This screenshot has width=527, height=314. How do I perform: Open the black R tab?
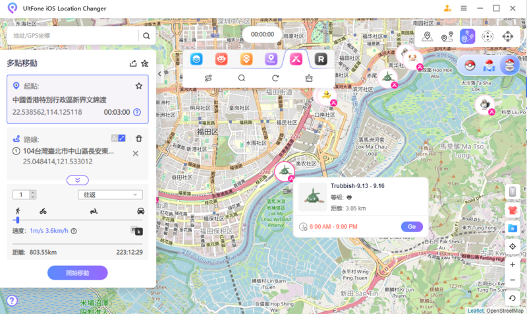(x=321, y=59)
